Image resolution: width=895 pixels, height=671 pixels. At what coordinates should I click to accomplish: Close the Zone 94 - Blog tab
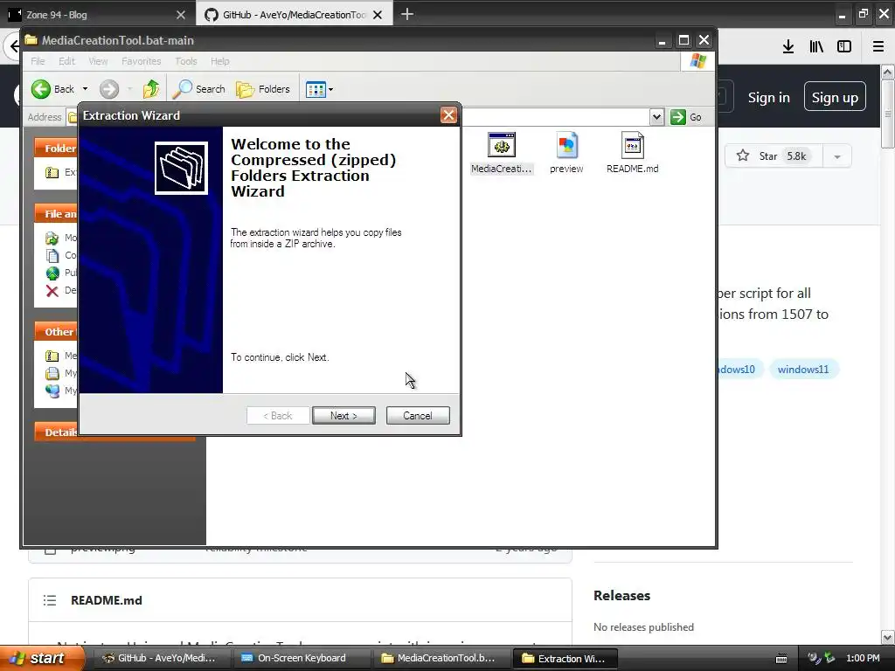181,15
